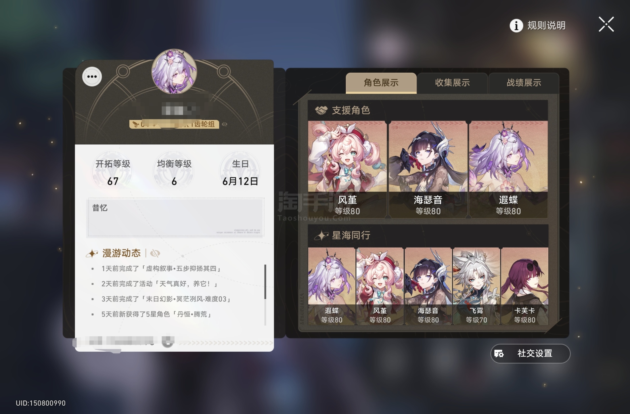Click the purple-haired profile avatar

174,71
